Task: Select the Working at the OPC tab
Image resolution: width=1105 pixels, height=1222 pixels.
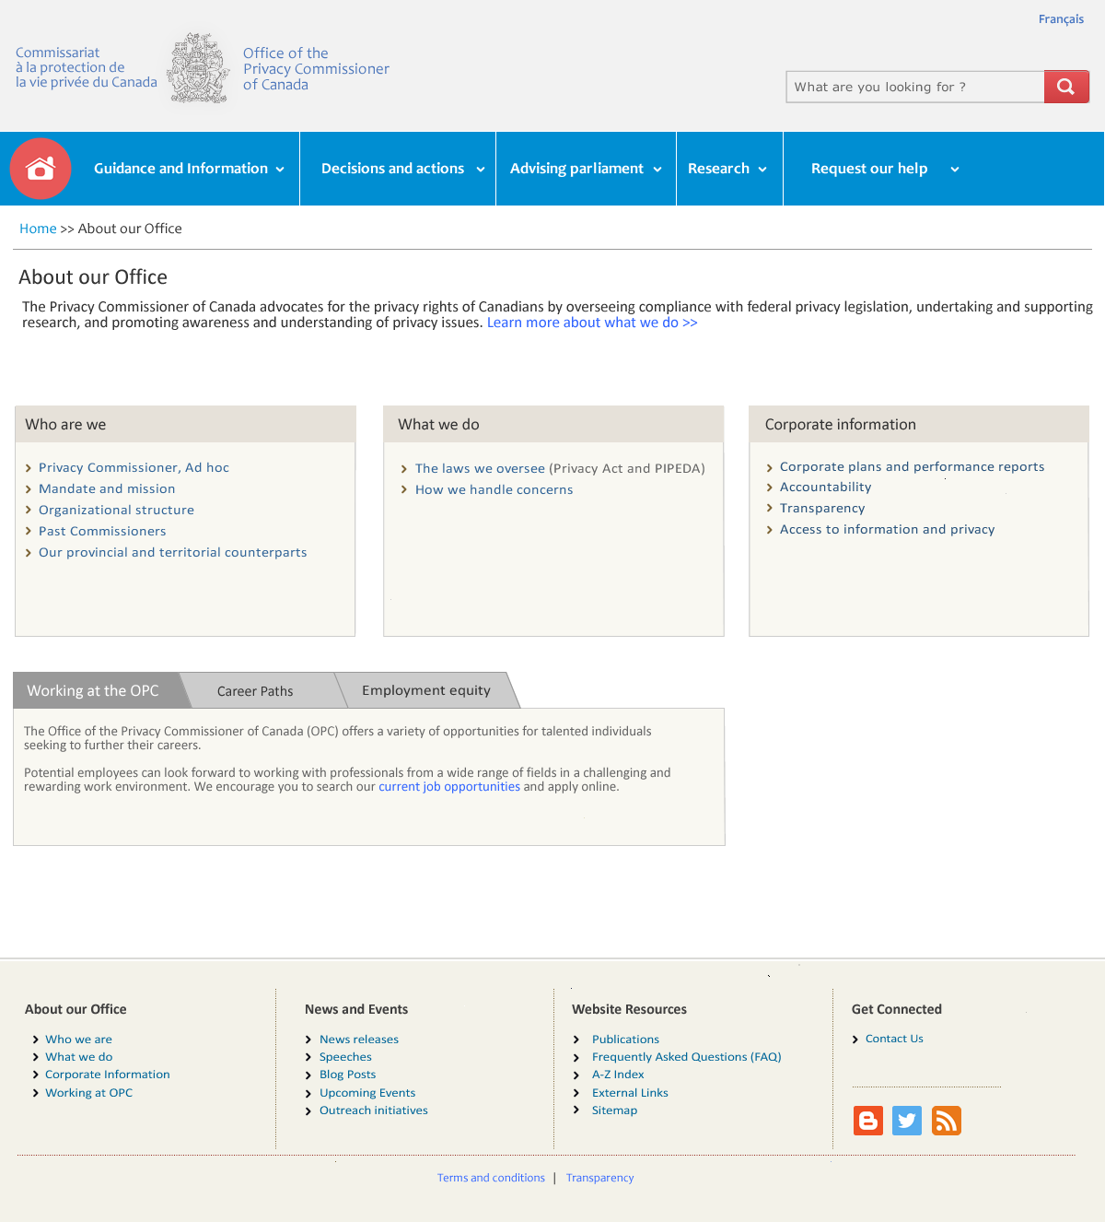Action: (x=93, y=691)
